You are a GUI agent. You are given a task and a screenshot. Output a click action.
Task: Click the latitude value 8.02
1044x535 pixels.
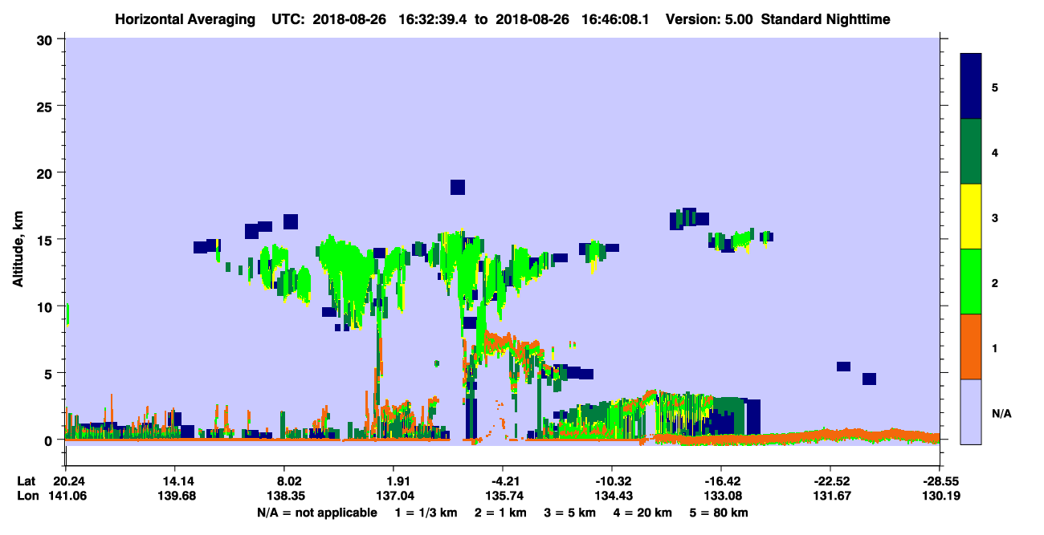pos(287,481)
